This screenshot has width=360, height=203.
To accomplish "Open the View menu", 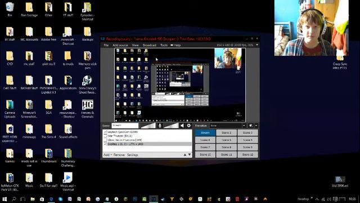I will [x=135, y=45].
